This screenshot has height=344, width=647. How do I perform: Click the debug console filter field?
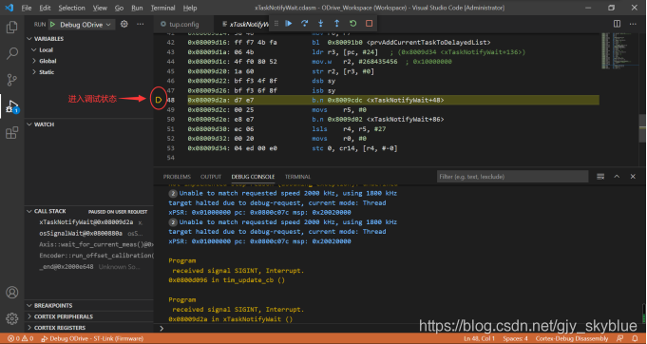pyautogui.click(x=512, y=177)
